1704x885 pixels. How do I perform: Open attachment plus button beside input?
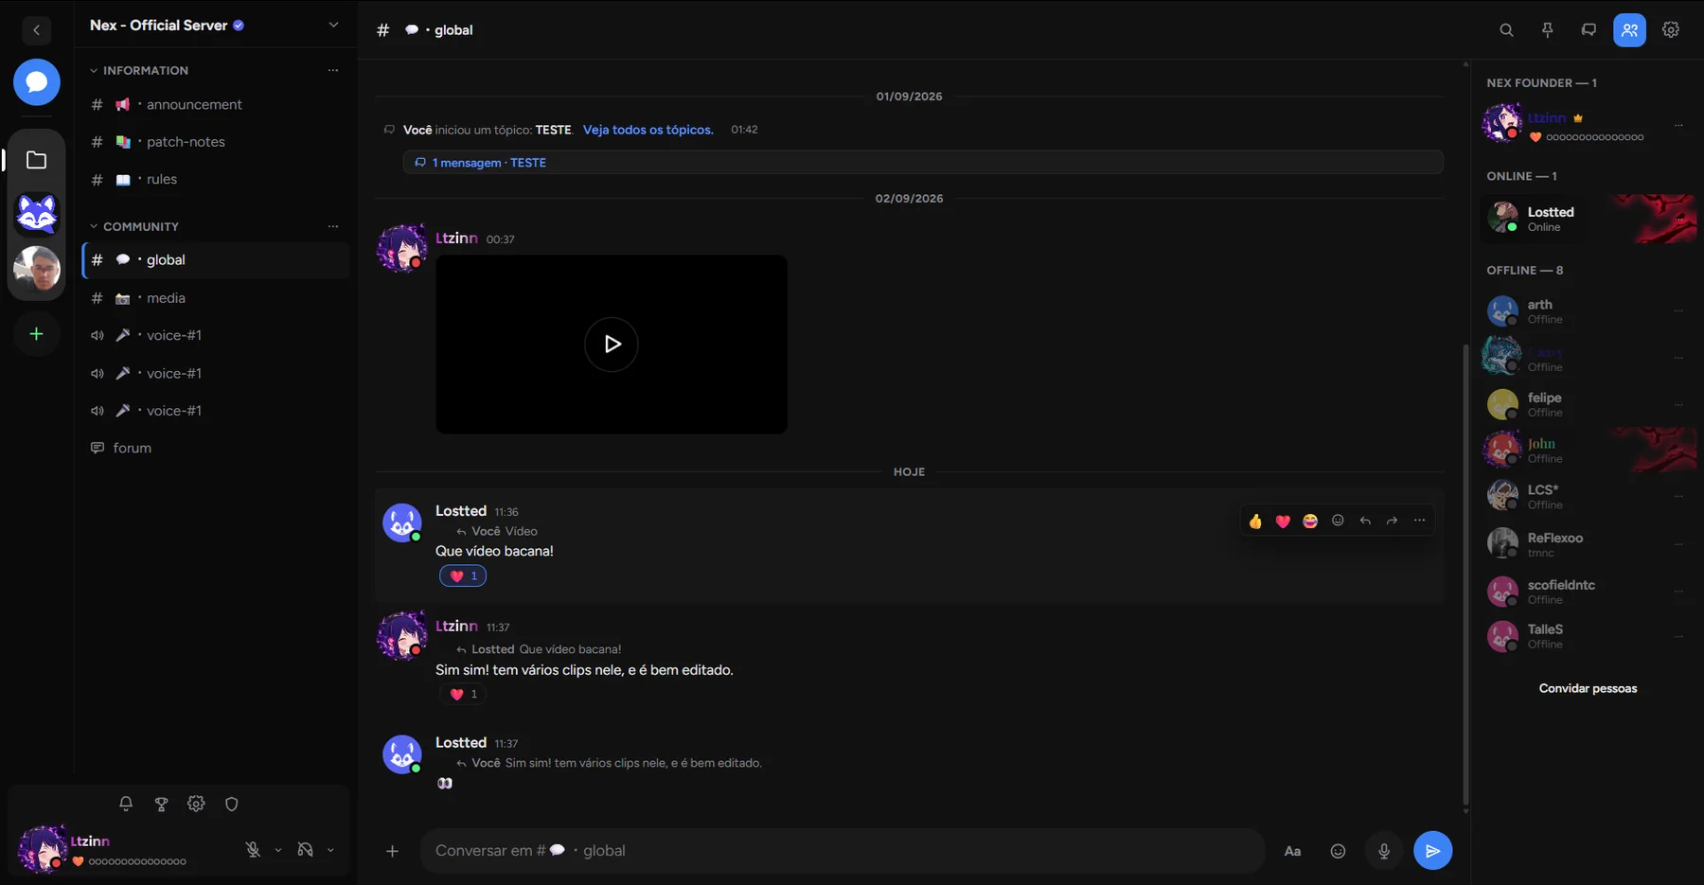coord(392,851)
